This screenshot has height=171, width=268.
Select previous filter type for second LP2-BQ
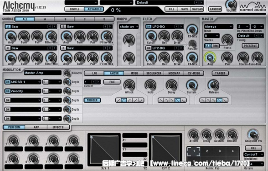pos(176,48)
